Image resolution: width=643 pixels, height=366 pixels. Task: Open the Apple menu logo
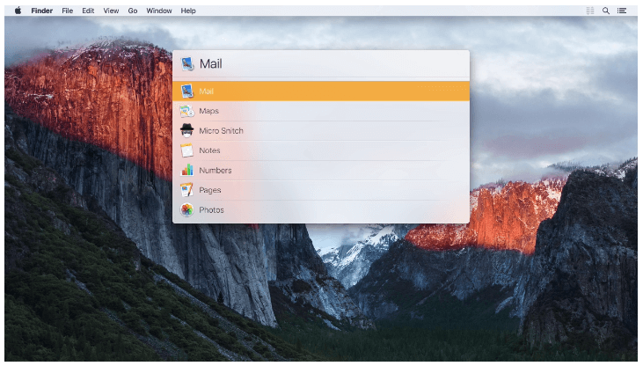tap(18, 11)
